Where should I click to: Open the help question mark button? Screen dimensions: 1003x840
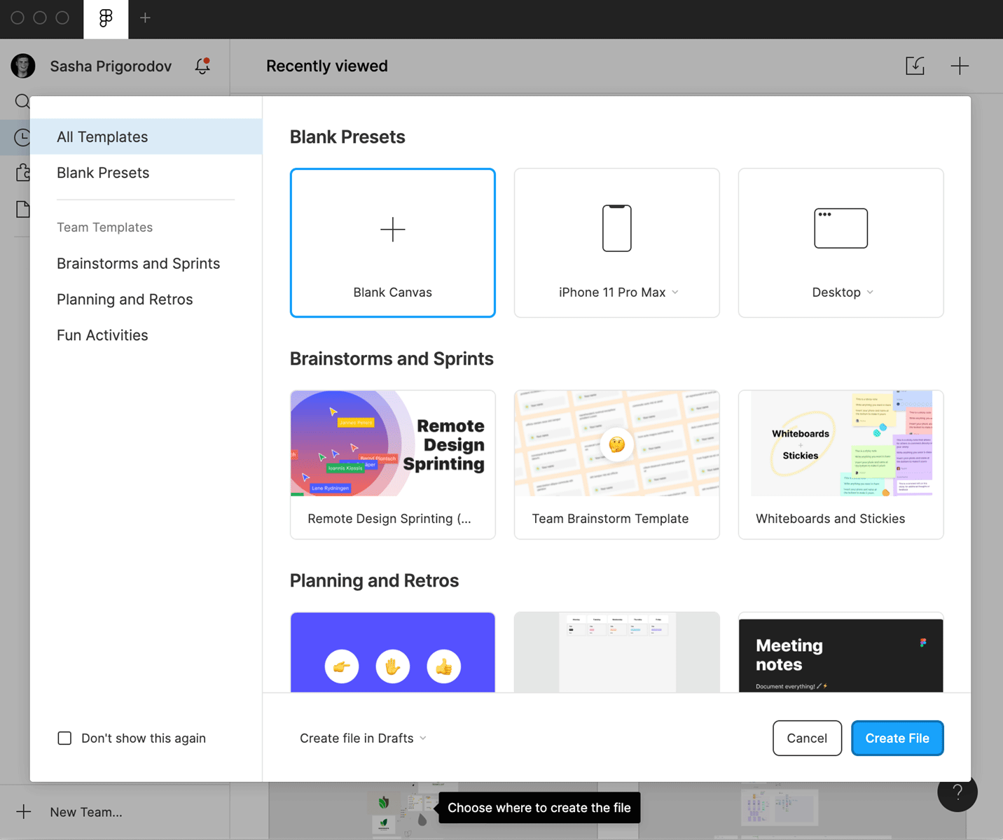click(957, 792)
